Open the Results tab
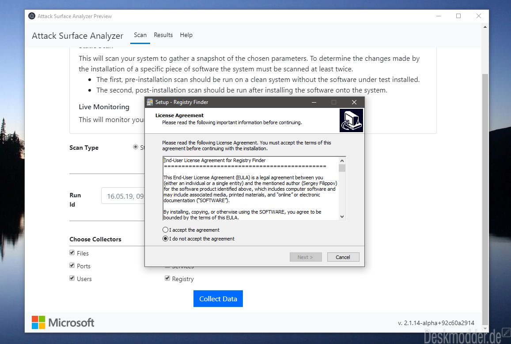 163,35
